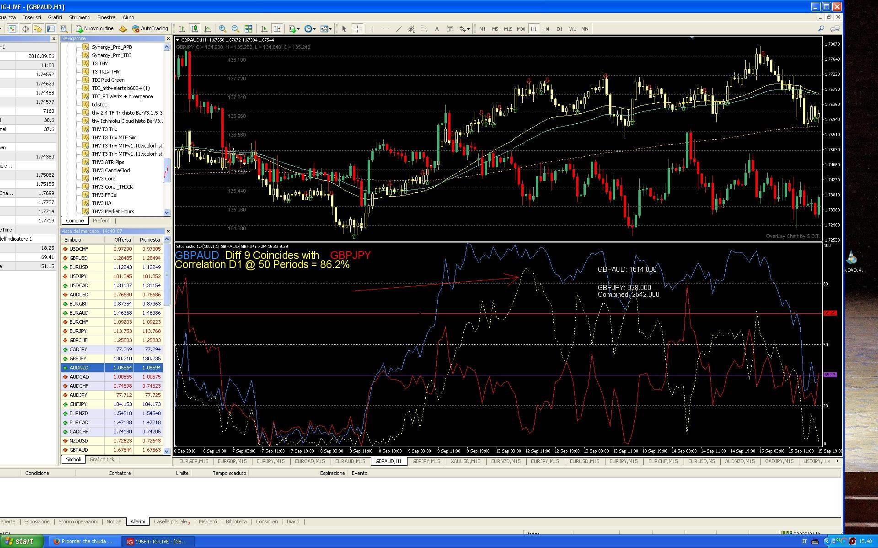The image size is (878, 548).
Task: Select the text label tool
Action: [437, 29]
